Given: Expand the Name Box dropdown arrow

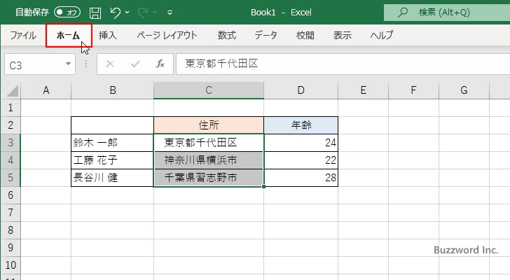Looking at the screenshot, I should [x=69, y=64].
